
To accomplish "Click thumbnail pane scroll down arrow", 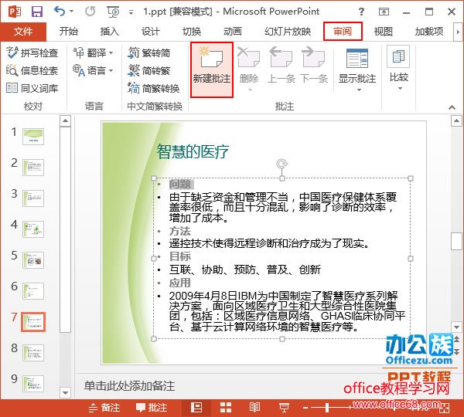I will click(65, 392).
